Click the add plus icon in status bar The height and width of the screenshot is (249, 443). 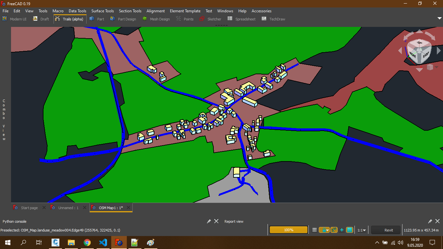pos(342,230)
